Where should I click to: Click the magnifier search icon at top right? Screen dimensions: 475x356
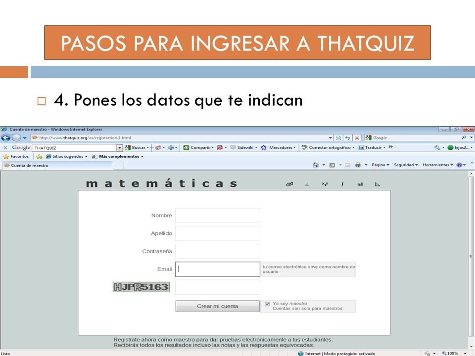point(464,138)
